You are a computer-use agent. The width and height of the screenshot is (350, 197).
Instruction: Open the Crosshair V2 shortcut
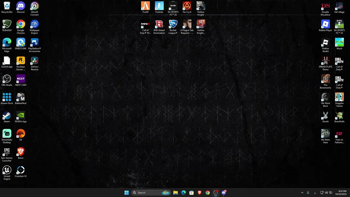[21, 172]
